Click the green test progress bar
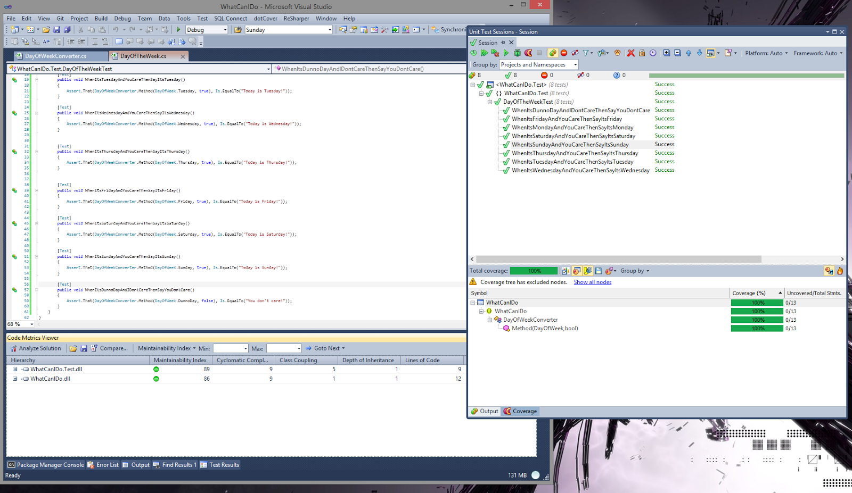Screen dimensions: 852x493 coord(747,76)
